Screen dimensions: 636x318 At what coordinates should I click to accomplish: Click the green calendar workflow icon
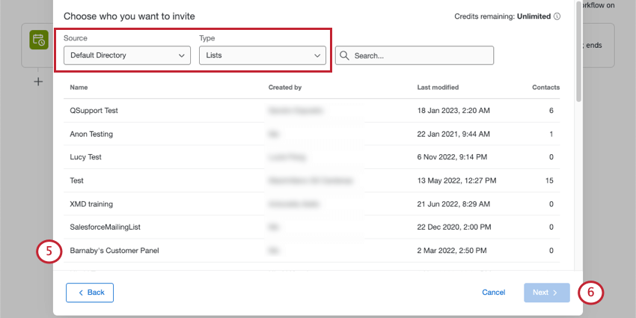tap(39, 41)
